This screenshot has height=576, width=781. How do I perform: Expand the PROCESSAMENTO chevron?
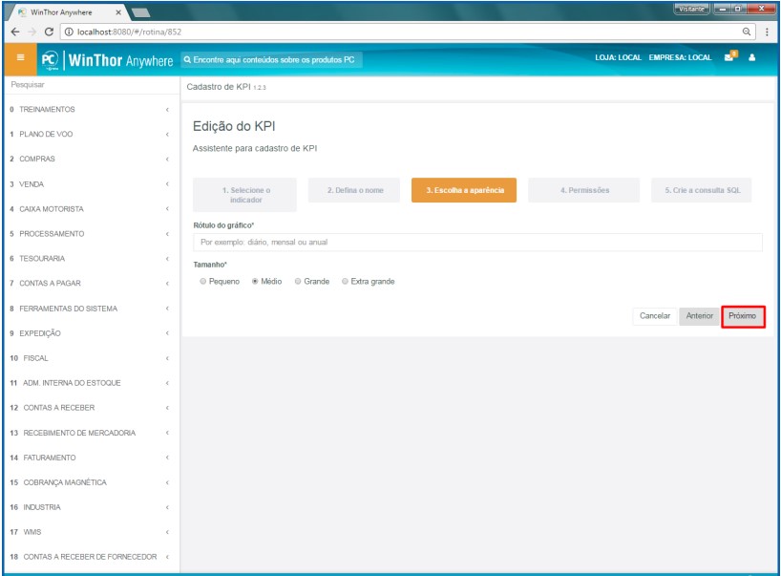click(x=167, y=234)
